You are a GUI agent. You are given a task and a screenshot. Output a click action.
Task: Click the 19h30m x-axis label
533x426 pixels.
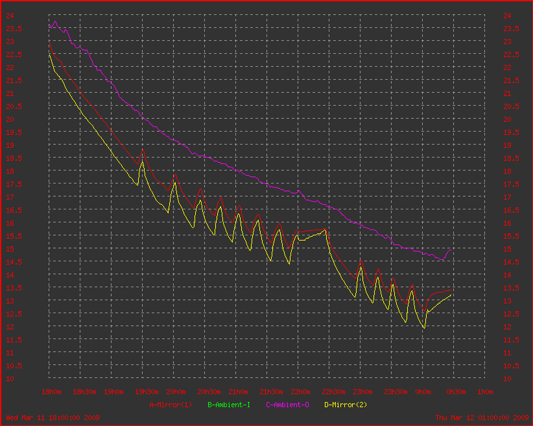click(x=147, y=392)
